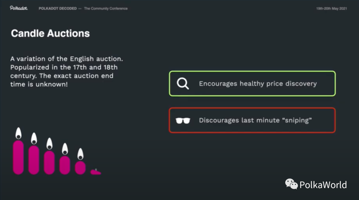Click the PolkaWorld watermark text
The width and height of the screenshot is (359, 200).
323,185
